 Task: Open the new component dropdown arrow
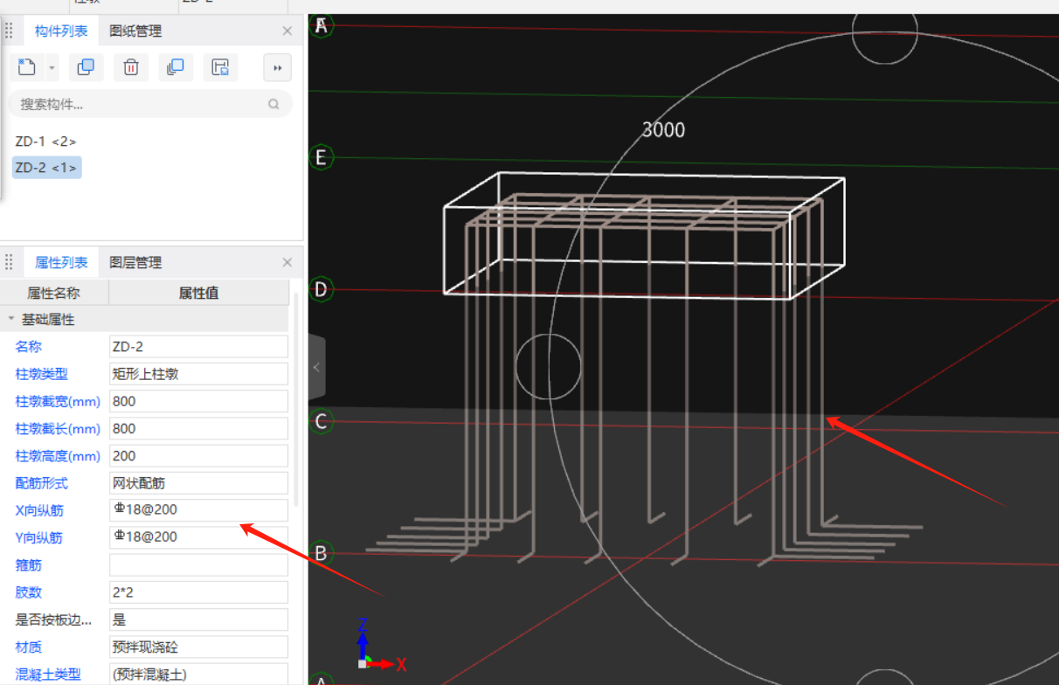(52, 67)
